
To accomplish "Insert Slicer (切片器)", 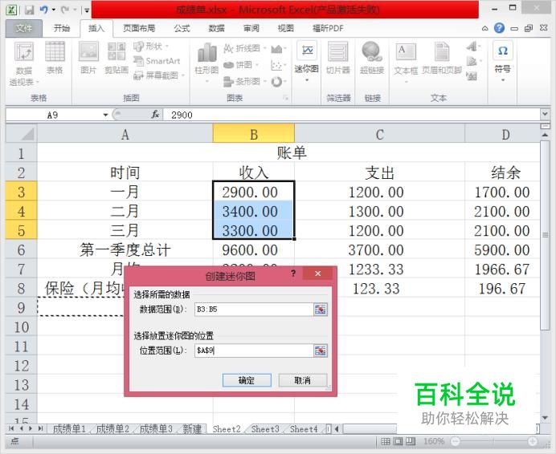I will click(338, 58).
